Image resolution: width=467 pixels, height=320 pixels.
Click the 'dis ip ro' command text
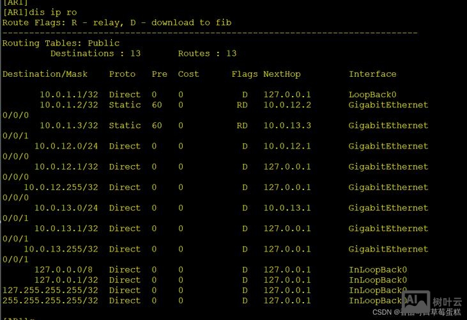click(x=54, y=12)
